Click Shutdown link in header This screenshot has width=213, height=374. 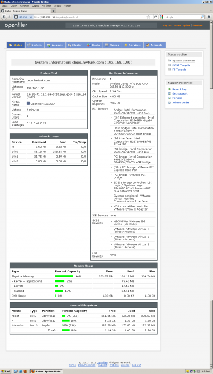point(198,25)
